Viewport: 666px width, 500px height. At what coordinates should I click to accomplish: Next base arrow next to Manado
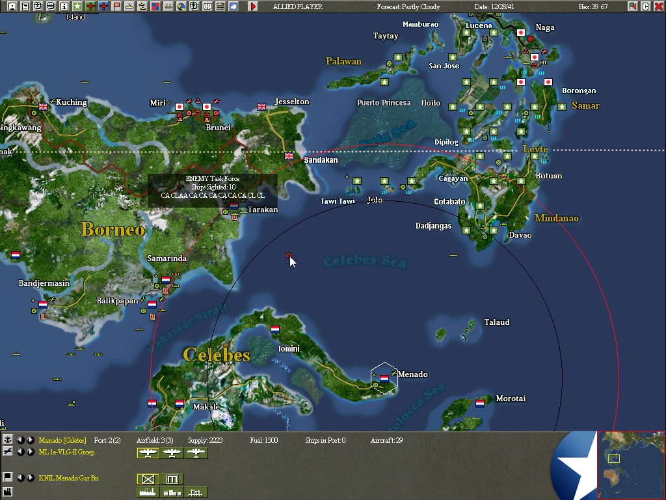tap(31, 439)
